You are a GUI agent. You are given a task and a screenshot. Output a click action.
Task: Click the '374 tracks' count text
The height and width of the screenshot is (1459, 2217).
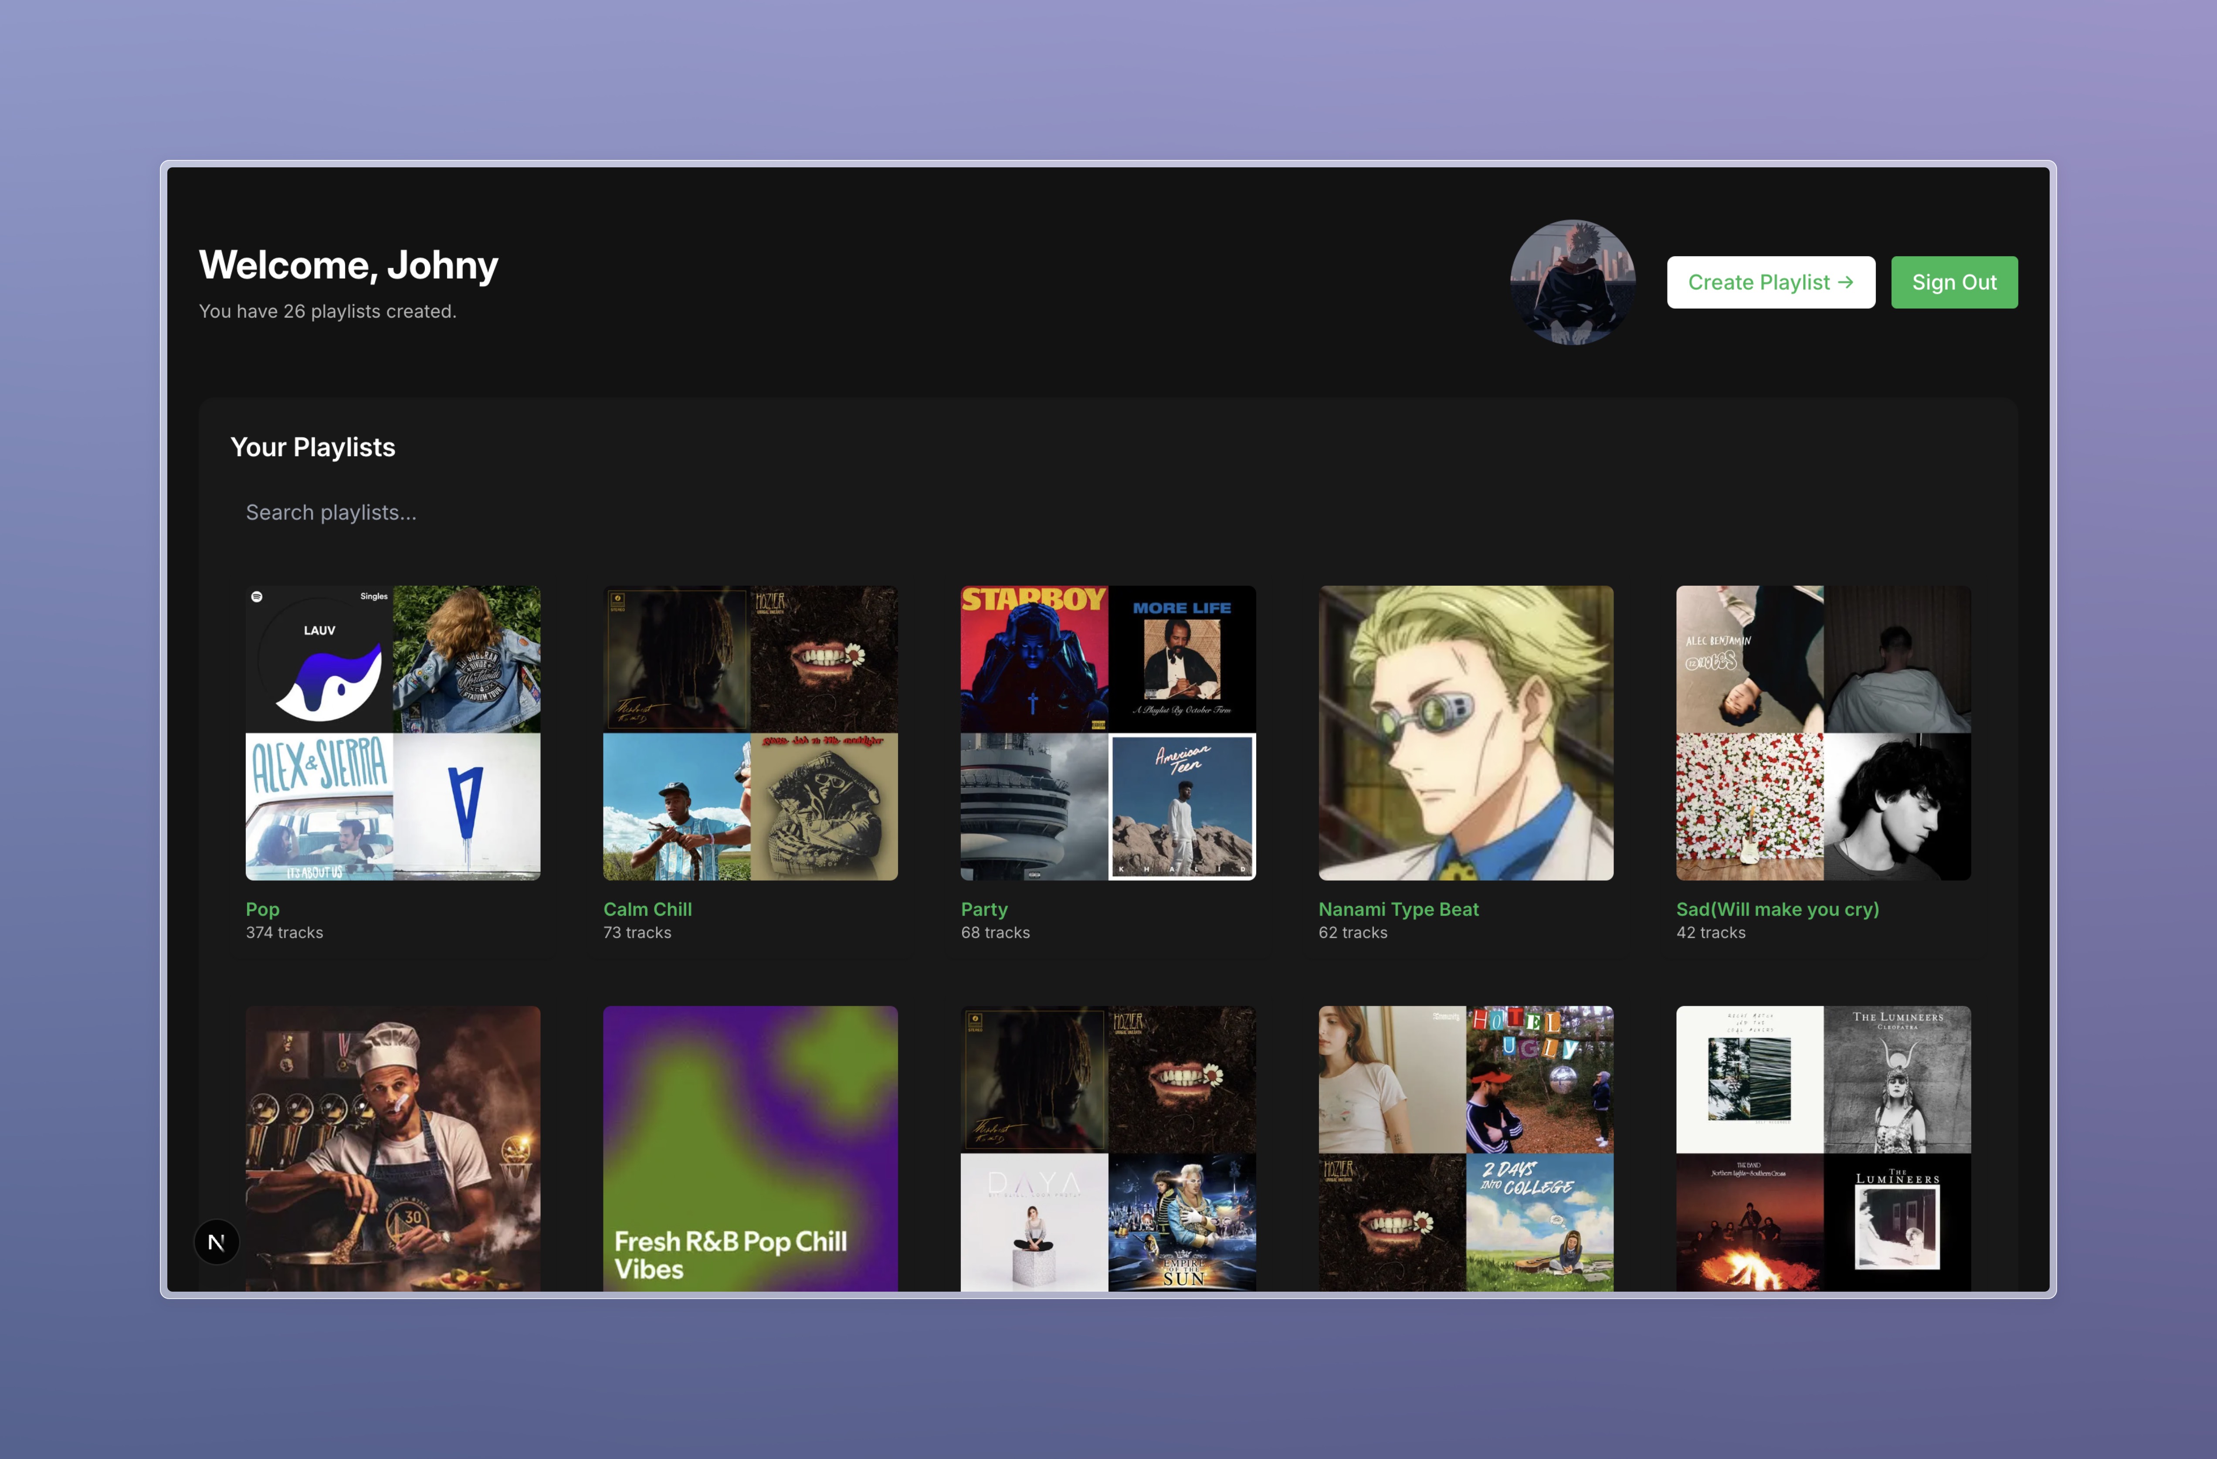pyautogui.click(x=284, y=933)
